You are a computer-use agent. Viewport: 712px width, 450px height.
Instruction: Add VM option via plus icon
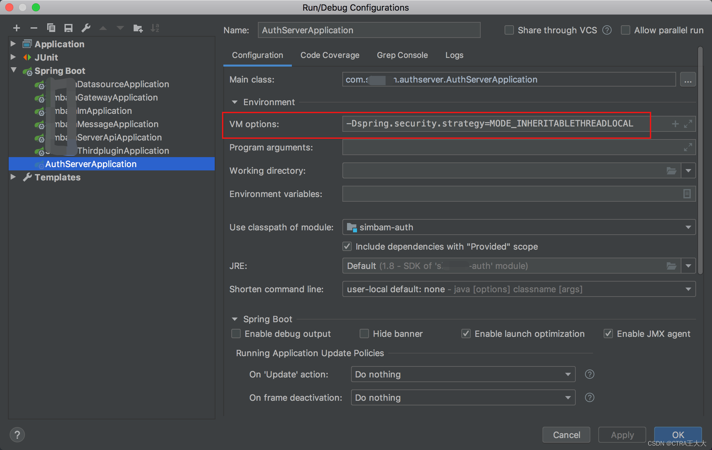coord(675,124)
